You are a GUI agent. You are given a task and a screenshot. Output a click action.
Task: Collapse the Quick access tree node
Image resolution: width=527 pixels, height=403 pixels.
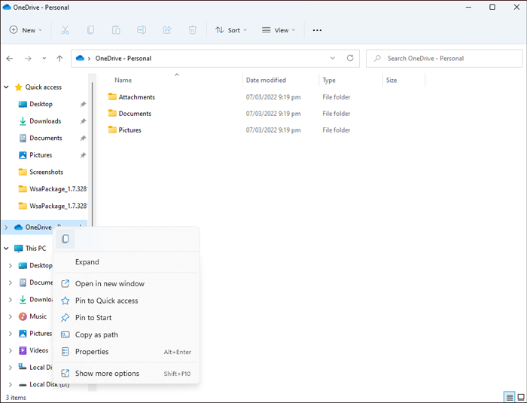tap(6, 87)
